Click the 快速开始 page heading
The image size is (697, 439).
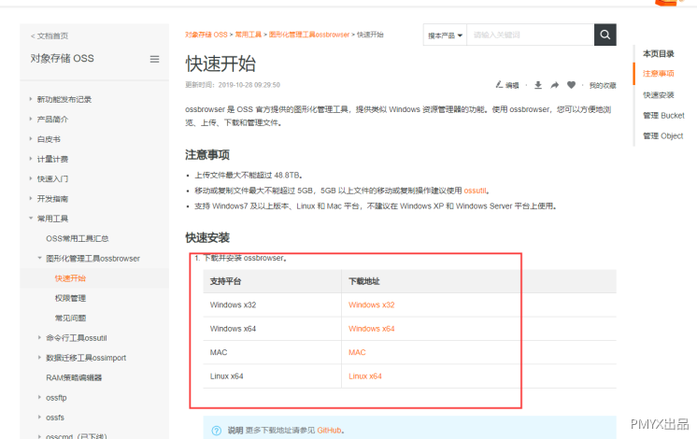point(220,64)
